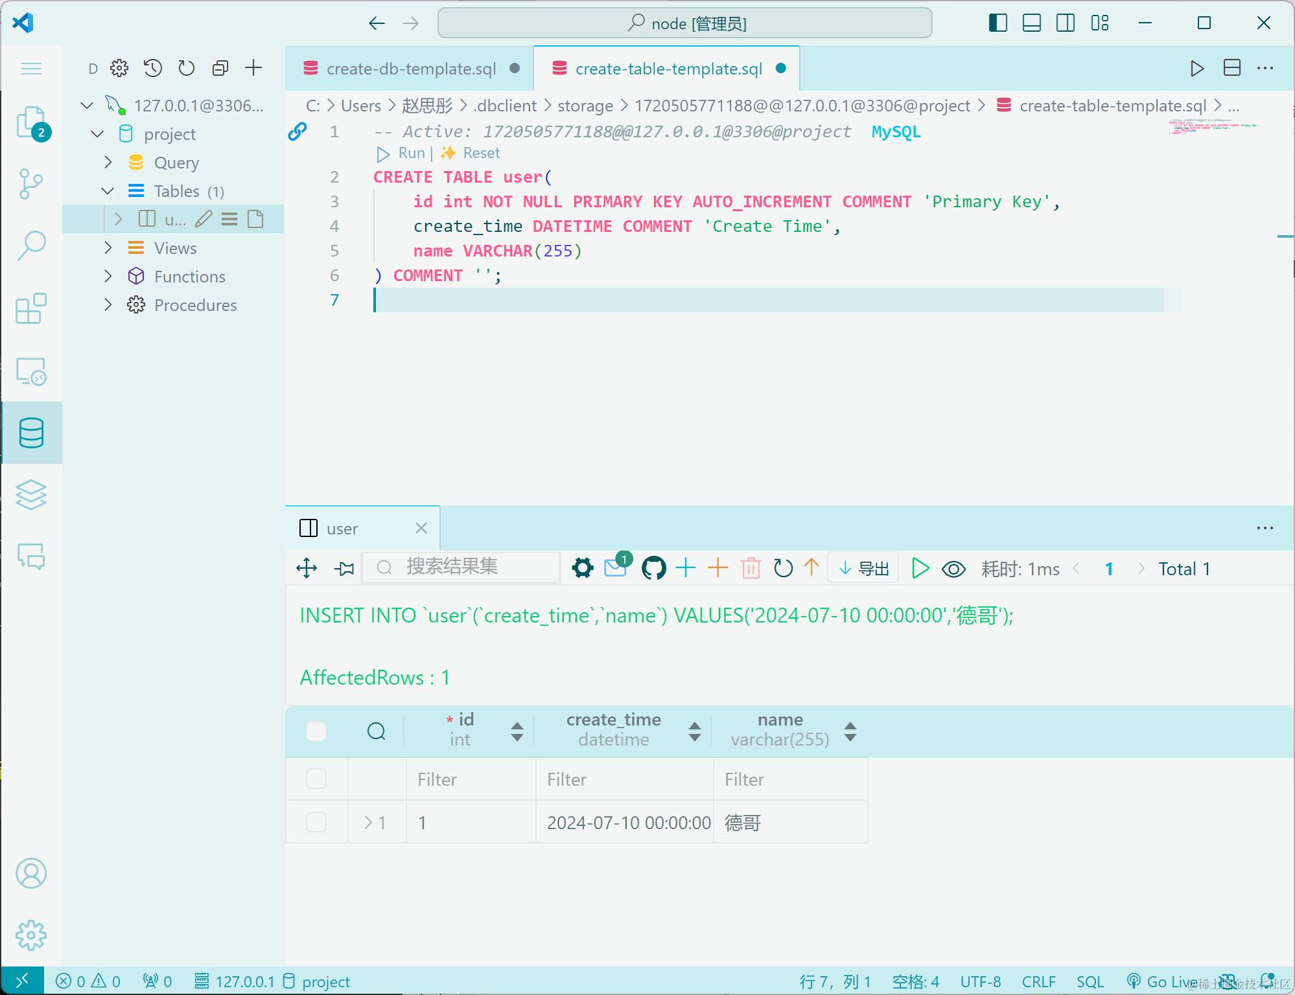This screenshot has width=1295, height=995.
Task: Click the trash delete row icon
Action: (751, 569)
